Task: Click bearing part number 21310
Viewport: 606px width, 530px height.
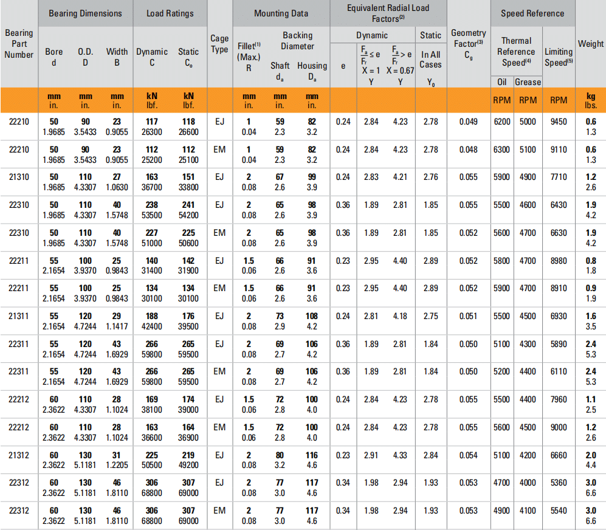Action: point(19,177)
